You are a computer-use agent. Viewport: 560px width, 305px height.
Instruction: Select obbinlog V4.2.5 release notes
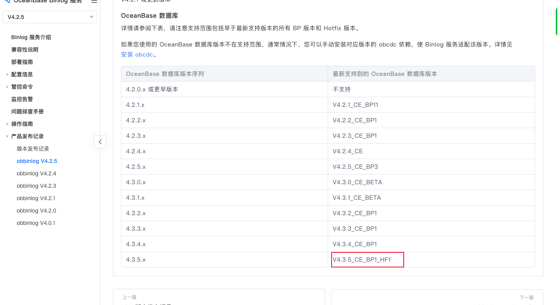coord(37,161)
